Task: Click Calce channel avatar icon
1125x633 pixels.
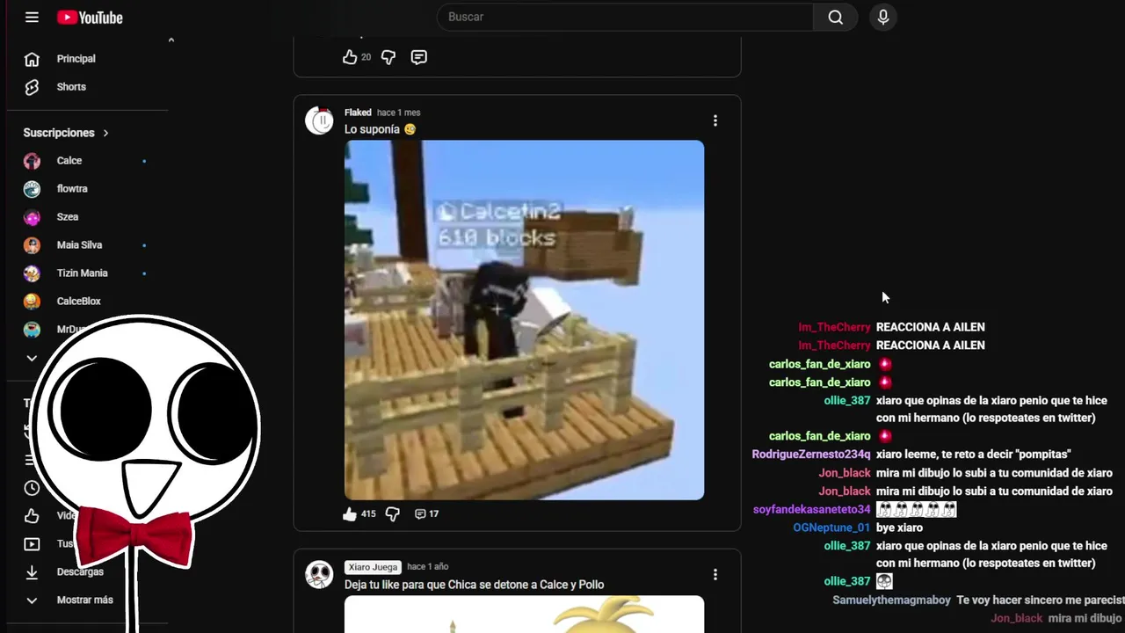Action: 32,161
